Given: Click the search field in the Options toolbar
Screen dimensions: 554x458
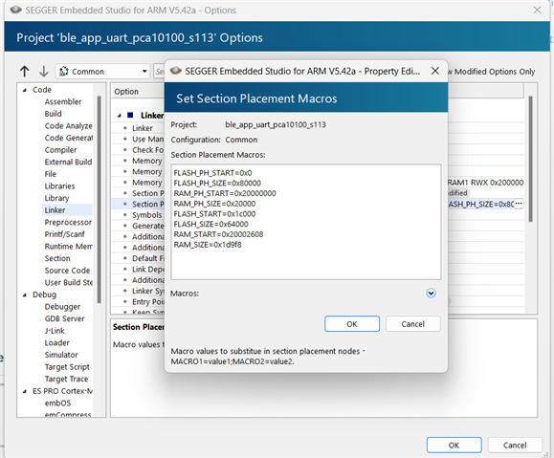Looking at the screenshot, I should (x=159, y=72).
